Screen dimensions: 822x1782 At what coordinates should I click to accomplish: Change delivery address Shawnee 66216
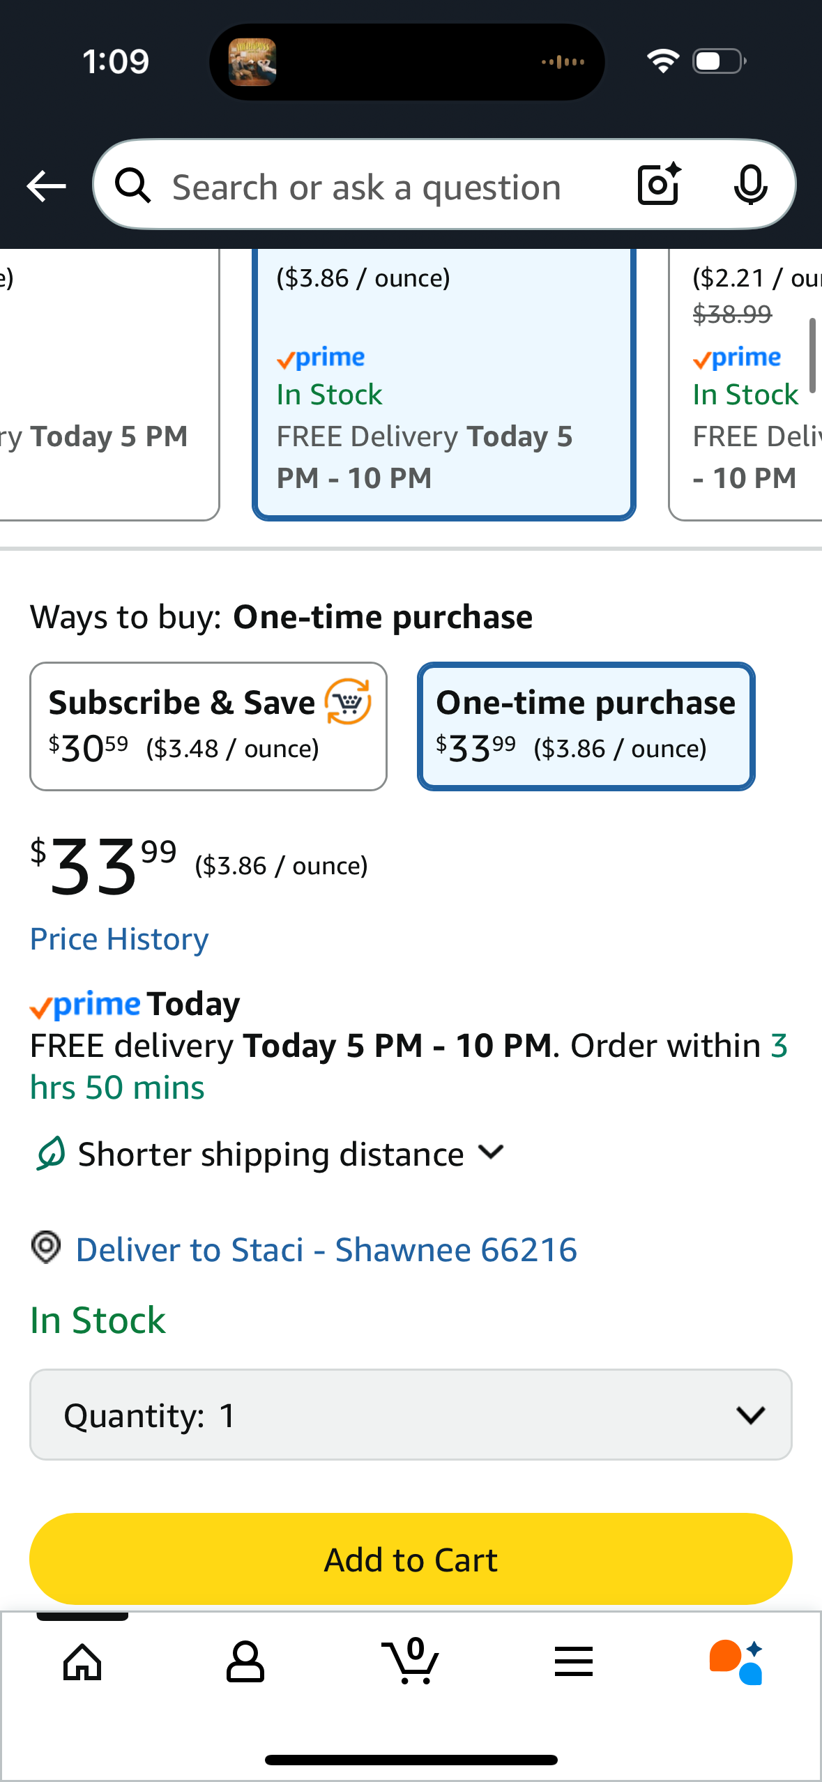[326, 1249]
